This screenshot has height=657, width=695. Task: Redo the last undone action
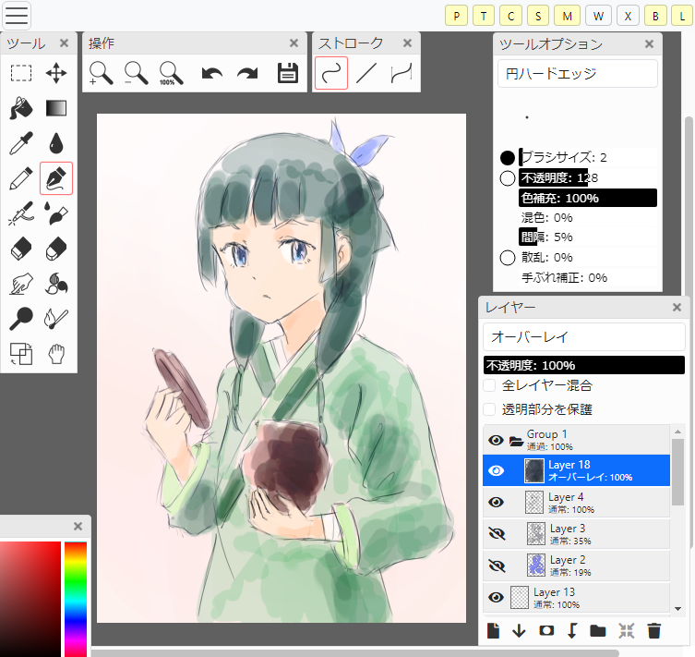[247, 73]
